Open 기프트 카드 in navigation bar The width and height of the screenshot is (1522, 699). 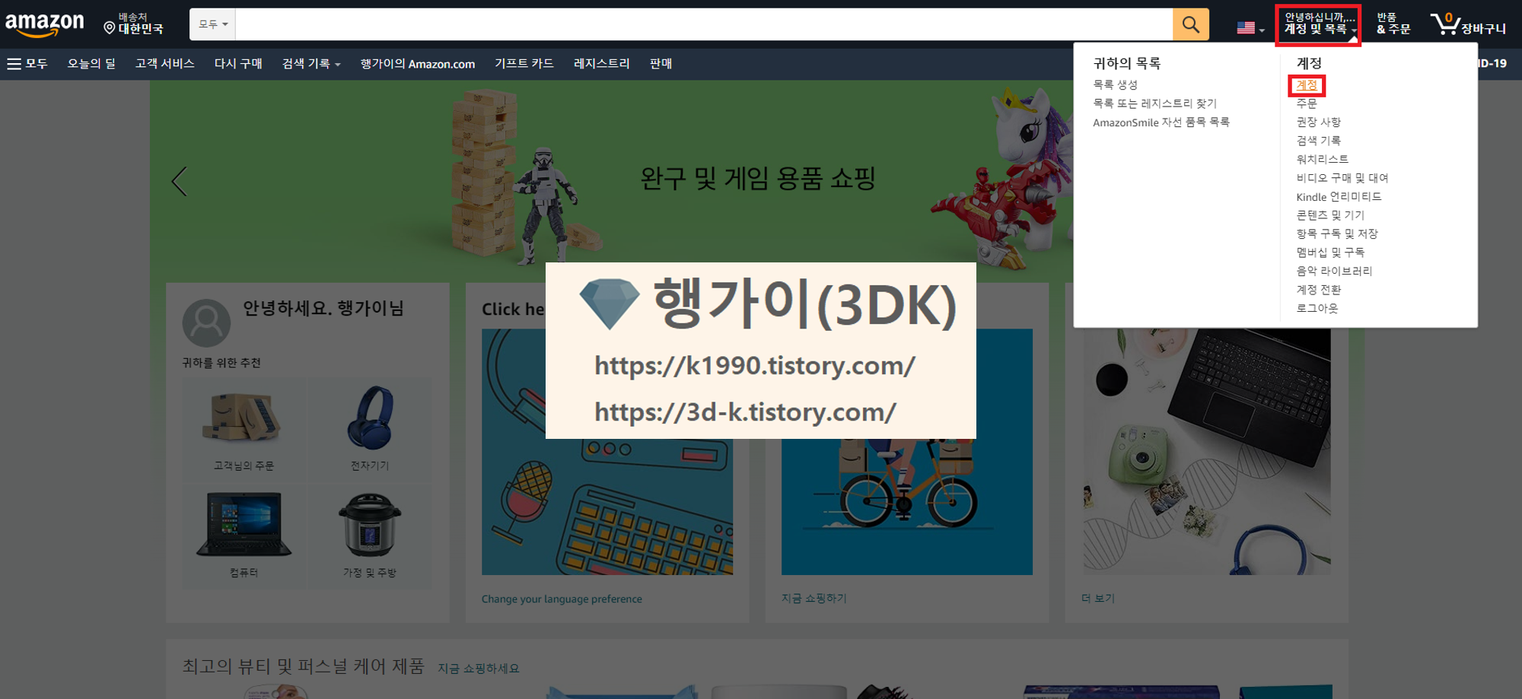click(524, 64)
